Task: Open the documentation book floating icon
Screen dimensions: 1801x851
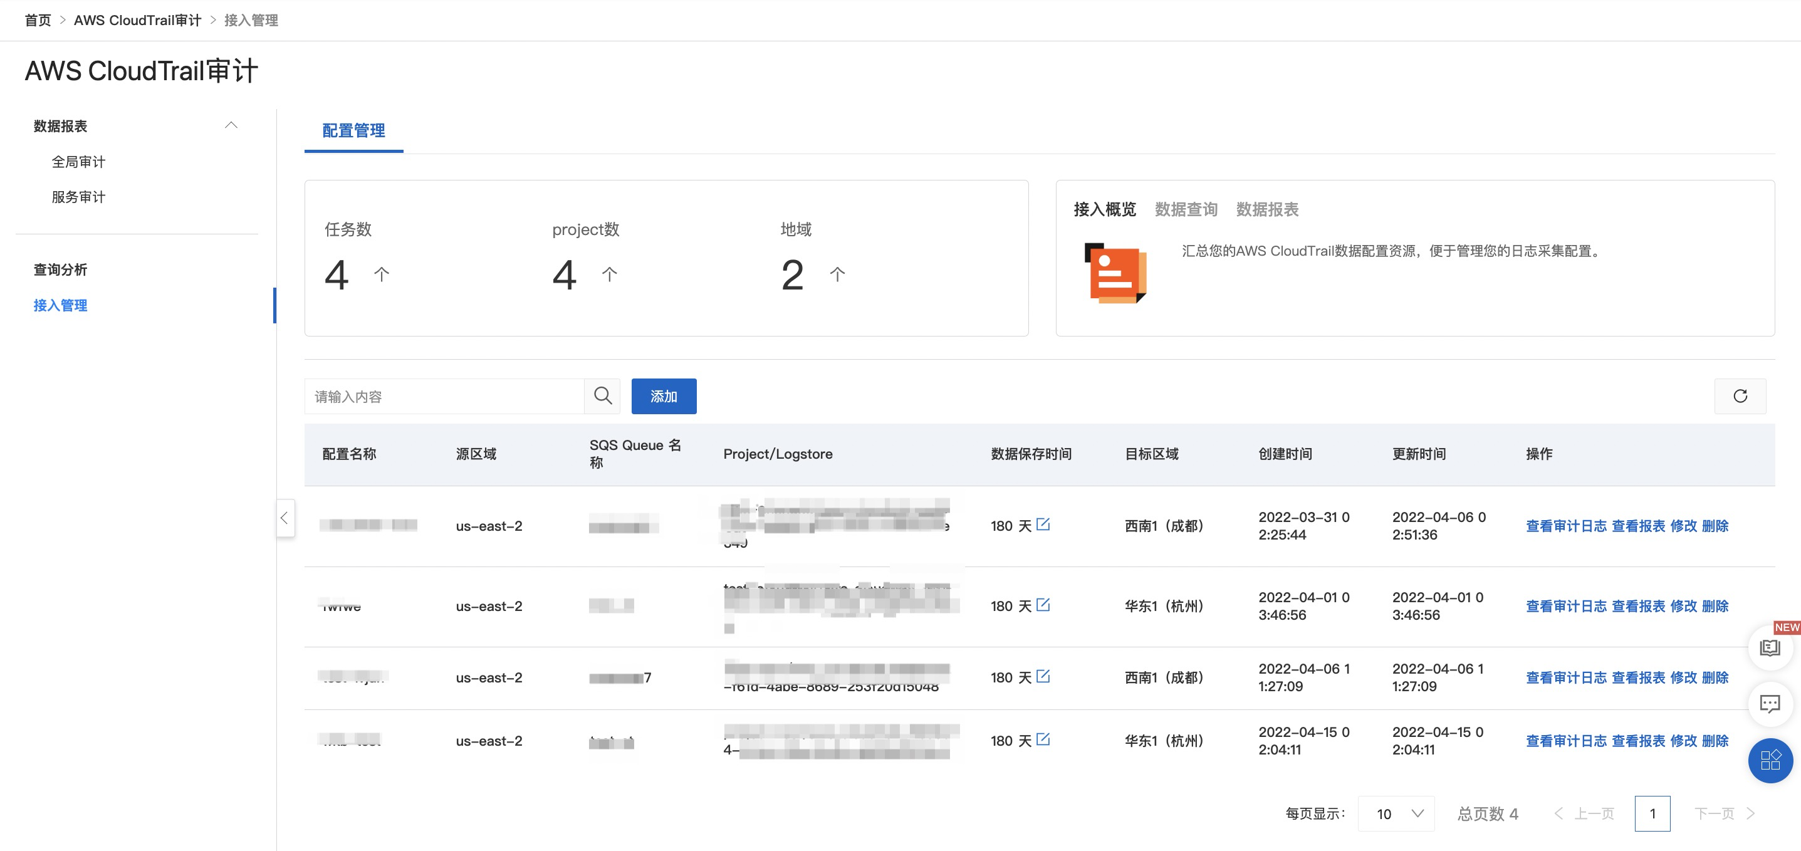Action: [x=1770, y=647]
